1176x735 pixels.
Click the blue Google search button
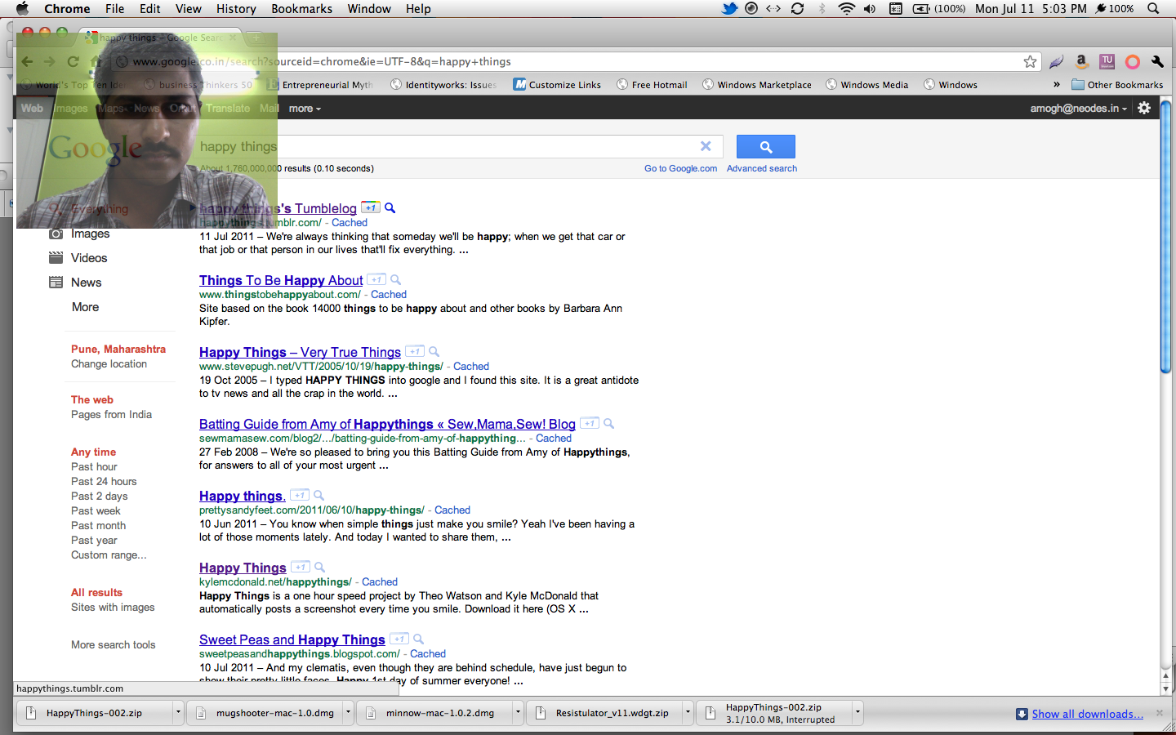(x=765, y=147)
